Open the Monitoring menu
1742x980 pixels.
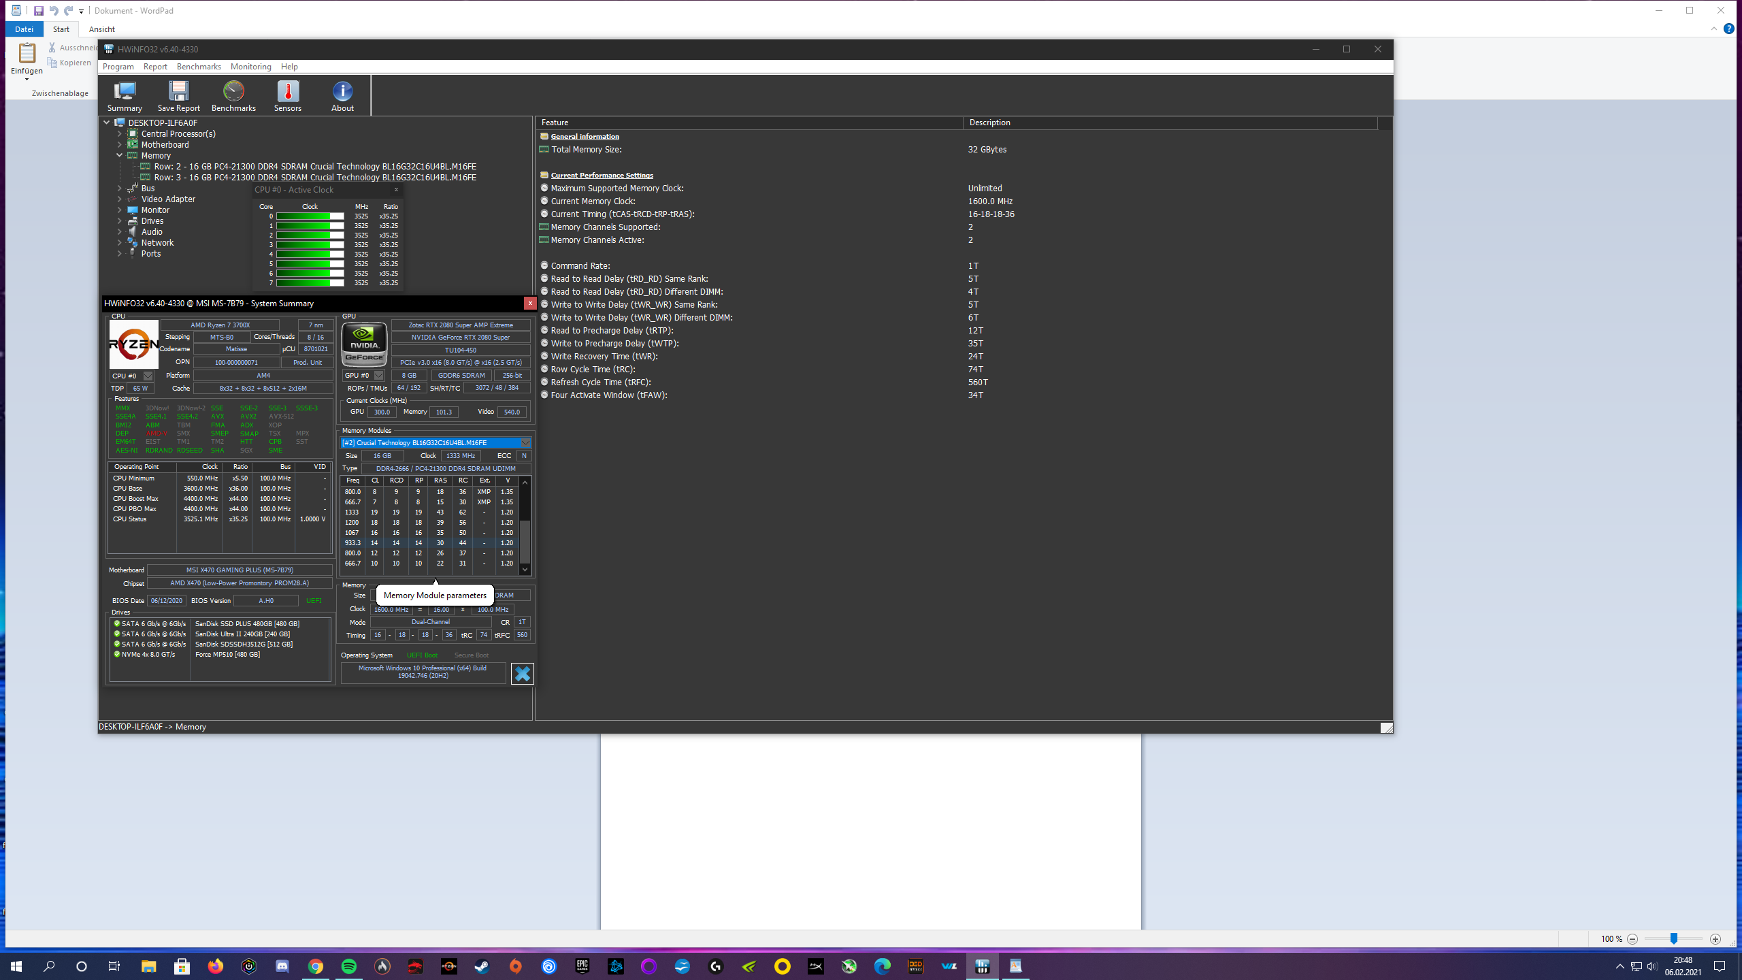[250, 67]
